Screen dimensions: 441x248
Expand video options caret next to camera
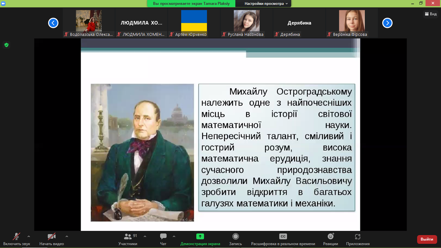pos(67,236)
